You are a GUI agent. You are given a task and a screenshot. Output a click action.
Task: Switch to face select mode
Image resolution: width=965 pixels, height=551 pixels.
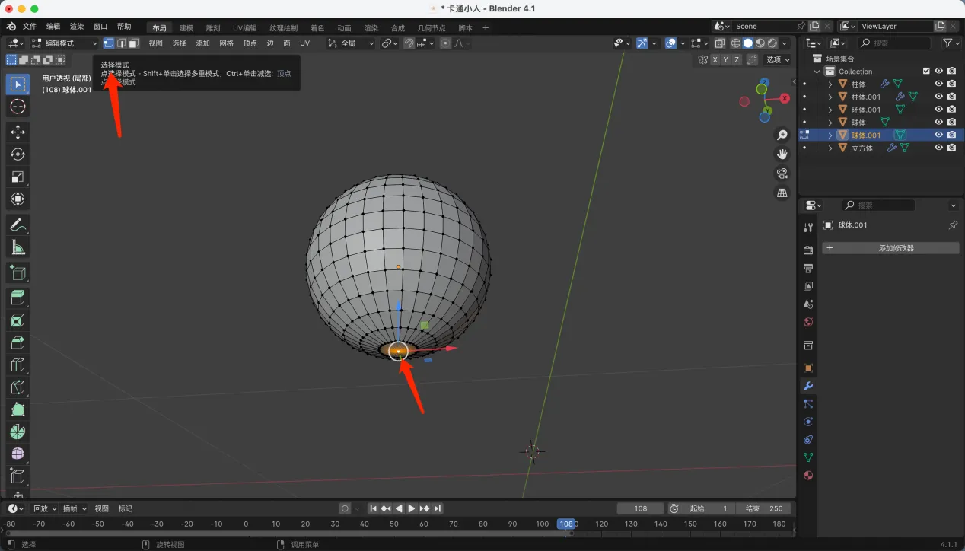[x=133, y=43]
